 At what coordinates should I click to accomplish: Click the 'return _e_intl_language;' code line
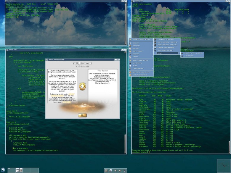(19, 117)
